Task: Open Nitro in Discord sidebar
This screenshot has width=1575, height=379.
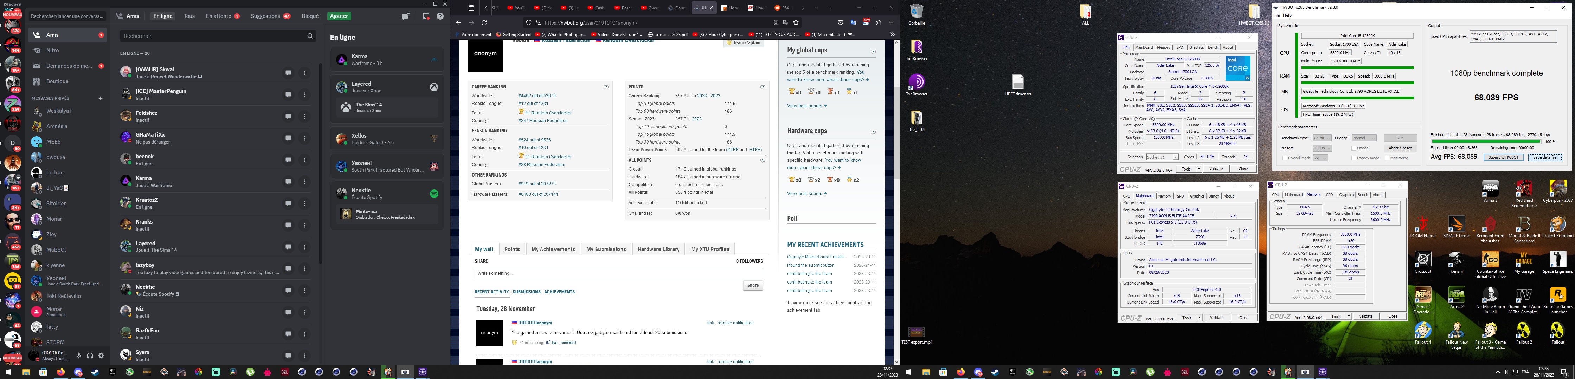Action: tap(67, 51)
